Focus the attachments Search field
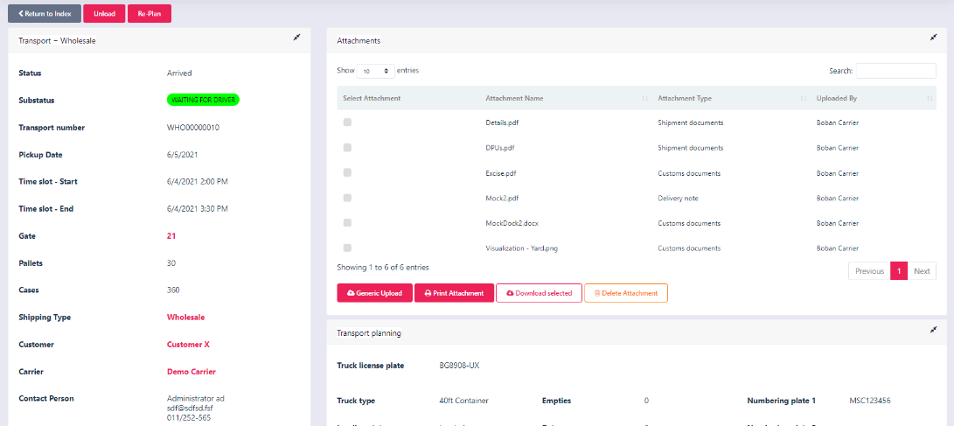Image resolution: width=954 pixels, height=426 pixels. click(x=895, y=71)
